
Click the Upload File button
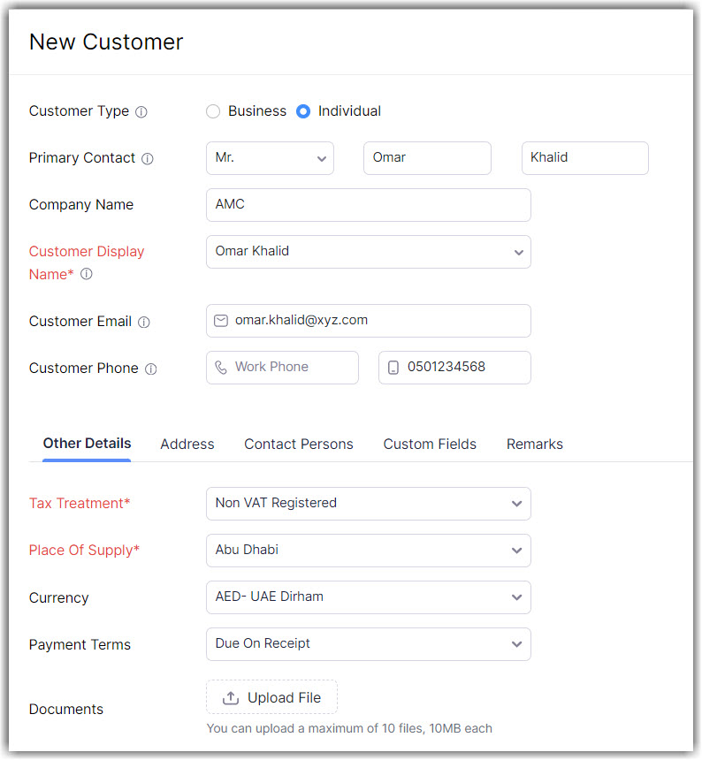[271, 697]
